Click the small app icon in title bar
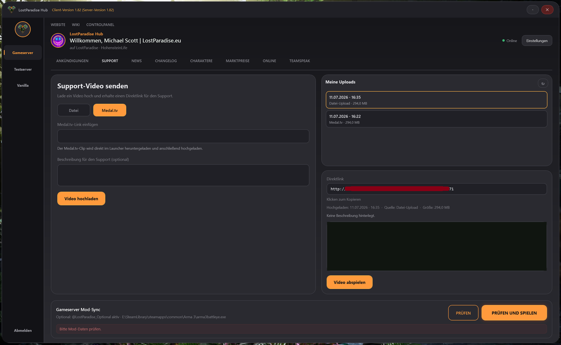Image resolution: width=561 pixels, height=345 pixels. coord(12,10)
